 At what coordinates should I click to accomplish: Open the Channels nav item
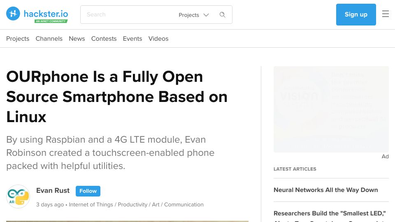coord(49,39)
